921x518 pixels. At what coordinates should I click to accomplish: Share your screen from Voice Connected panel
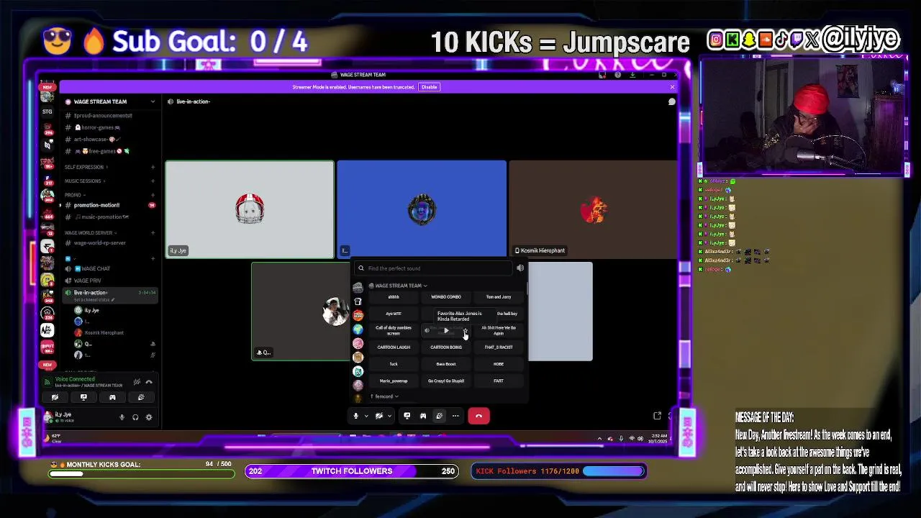pos(83,397)
